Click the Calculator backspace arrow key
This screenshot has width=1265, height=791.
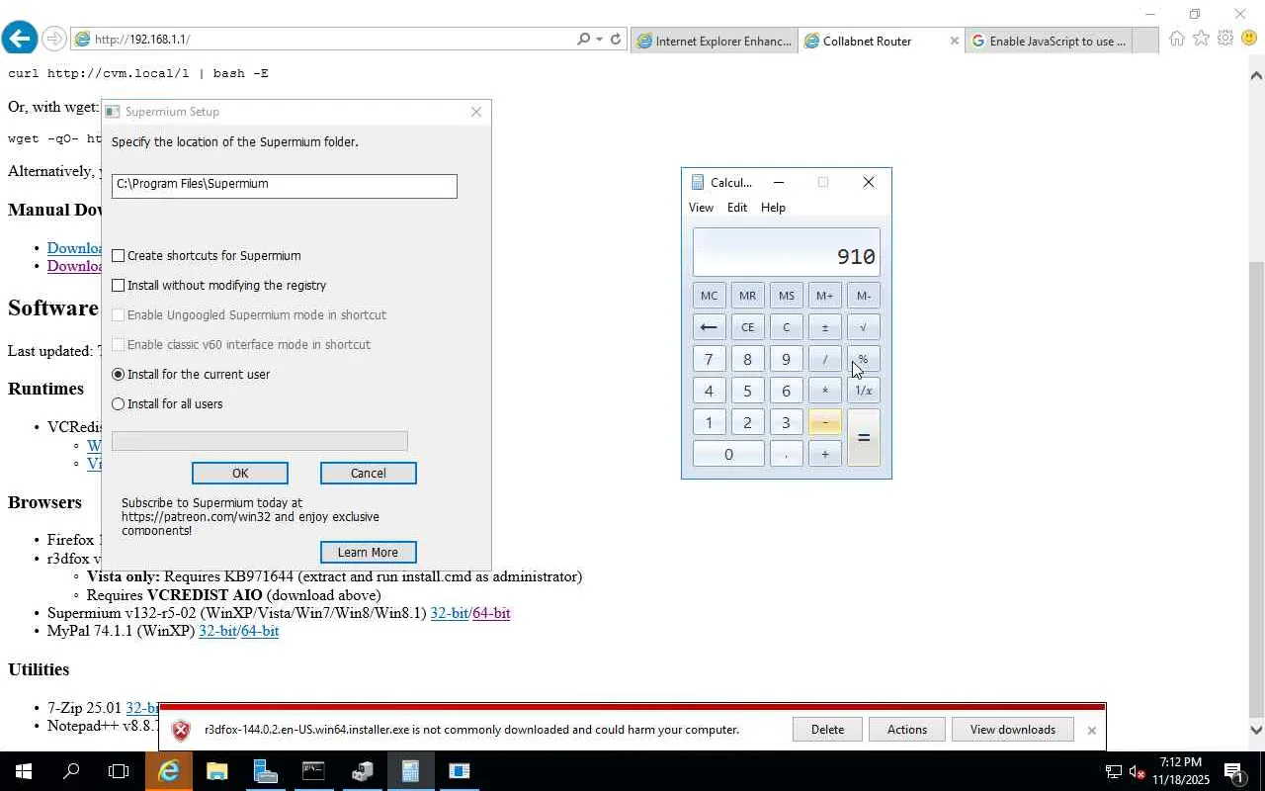[709, 327]
